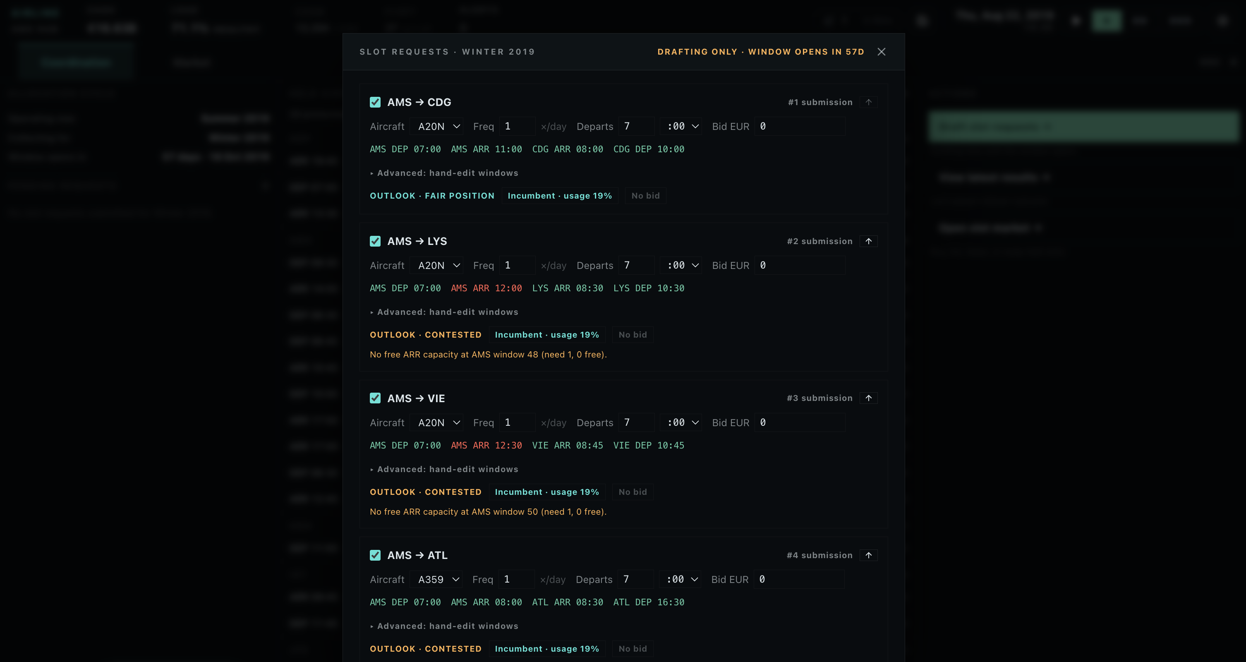Open Aircraft dropdown for AMS → LYS
The width and height of the screenshot is (1246, 662).
coord(437,265)
